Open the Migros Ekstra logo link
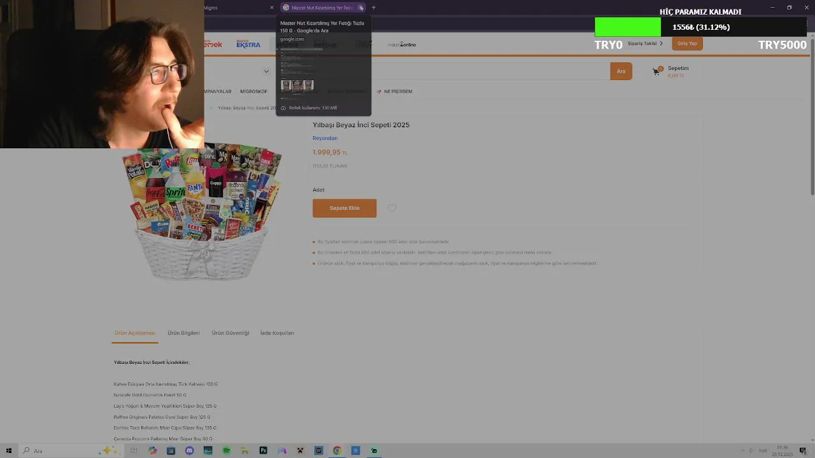Screen dimensions: 815x458 point(248,44)
